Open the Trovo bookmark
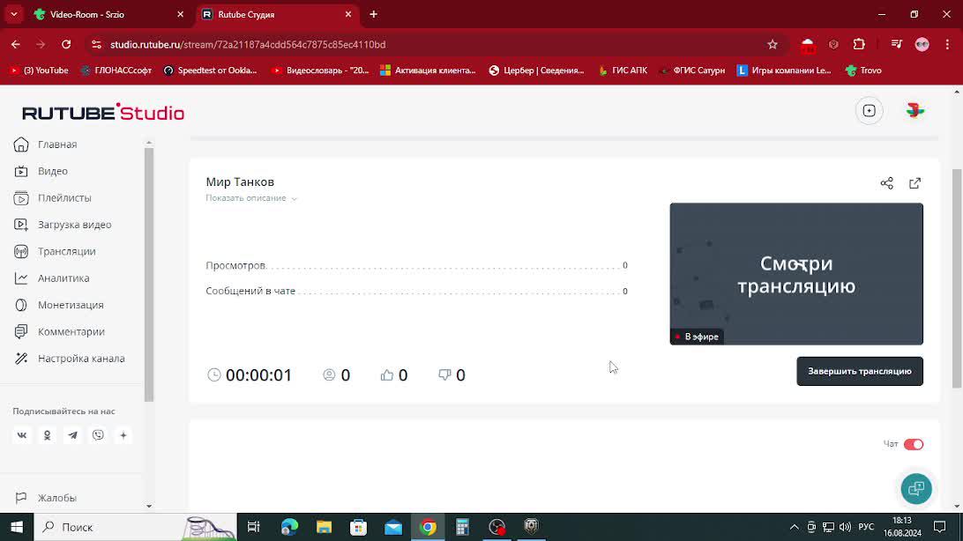Viewport: 963px width, 541px height. pos(863,70)
